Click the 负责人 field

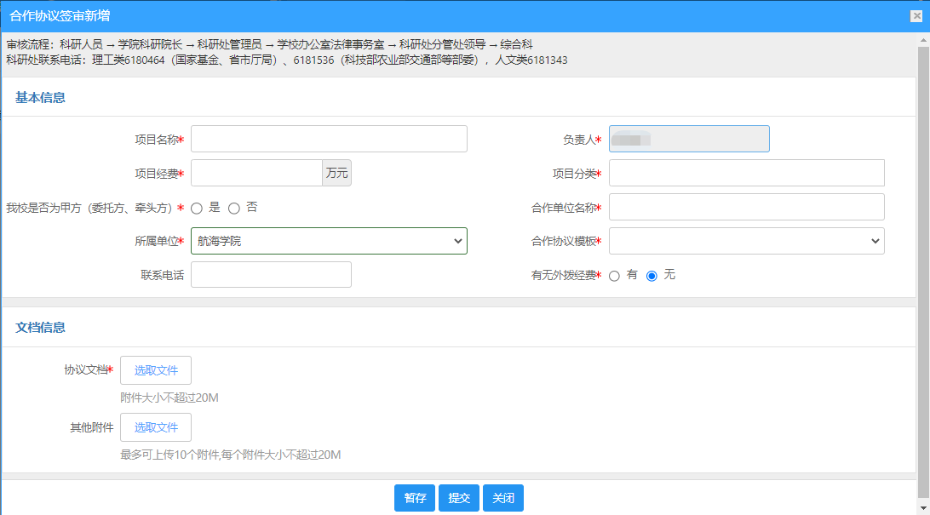(689, 139)
